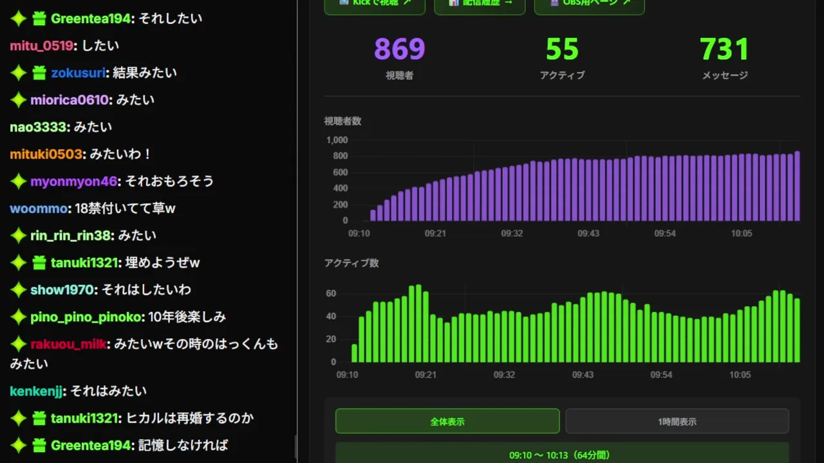This screenshot has height=463, width=824.
Task: Switch to the 1時間表示 view tab
Action: 677,421
